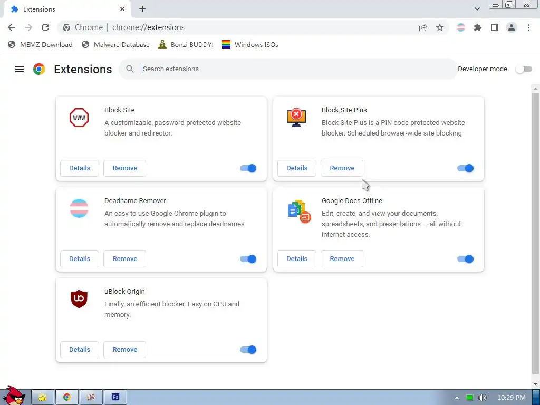Screen dimensions: 540x405
Task: Reload the page with the refresh icon
Action: (45, 27)
